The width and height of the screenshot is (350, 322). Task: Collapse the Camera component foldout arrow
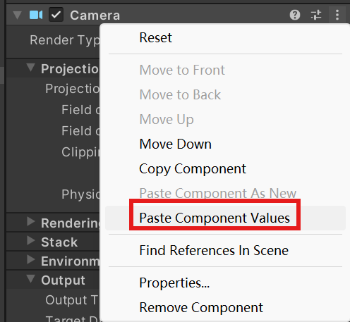click(x=17, y=16)
